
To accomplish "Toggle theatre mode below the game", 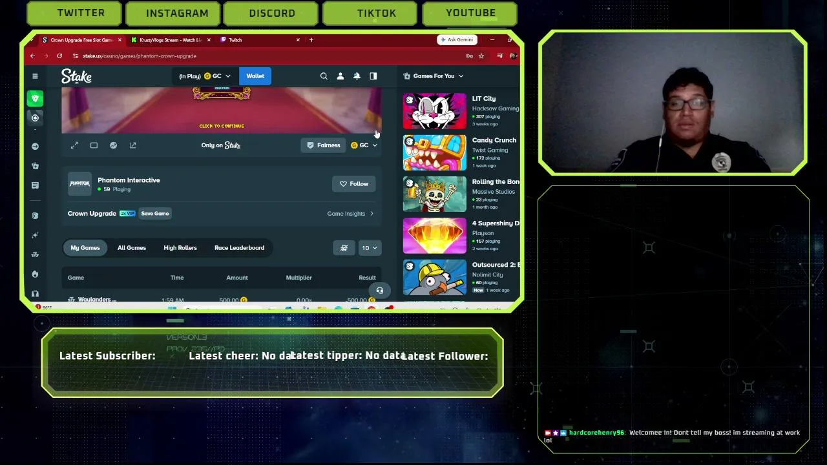I will tap(94, 145).
